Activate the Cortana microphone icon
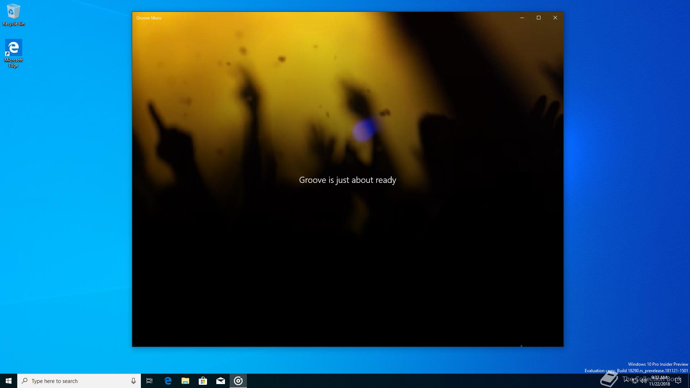690x388 pixels. pyautogui.click(x=133, y=381)
